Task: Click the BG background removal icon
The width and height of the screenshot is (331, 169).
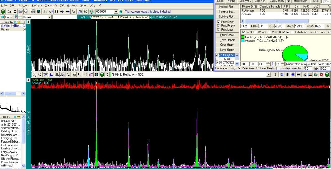Action: [80, 12]
